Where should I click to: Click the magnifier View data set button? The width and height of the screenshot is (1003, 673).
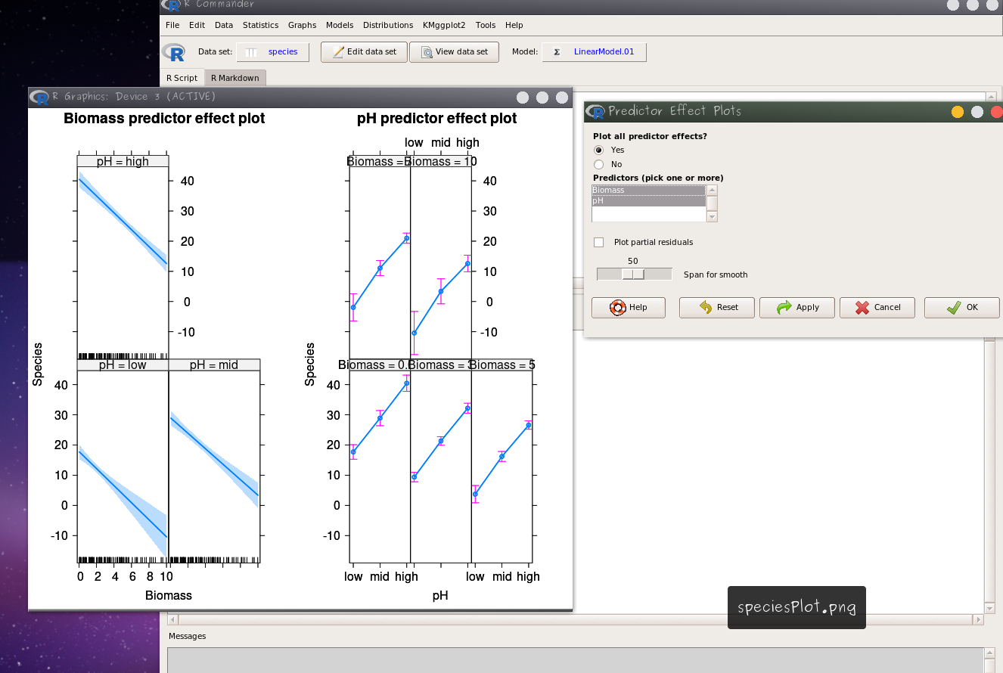click(x=454, y=52)
